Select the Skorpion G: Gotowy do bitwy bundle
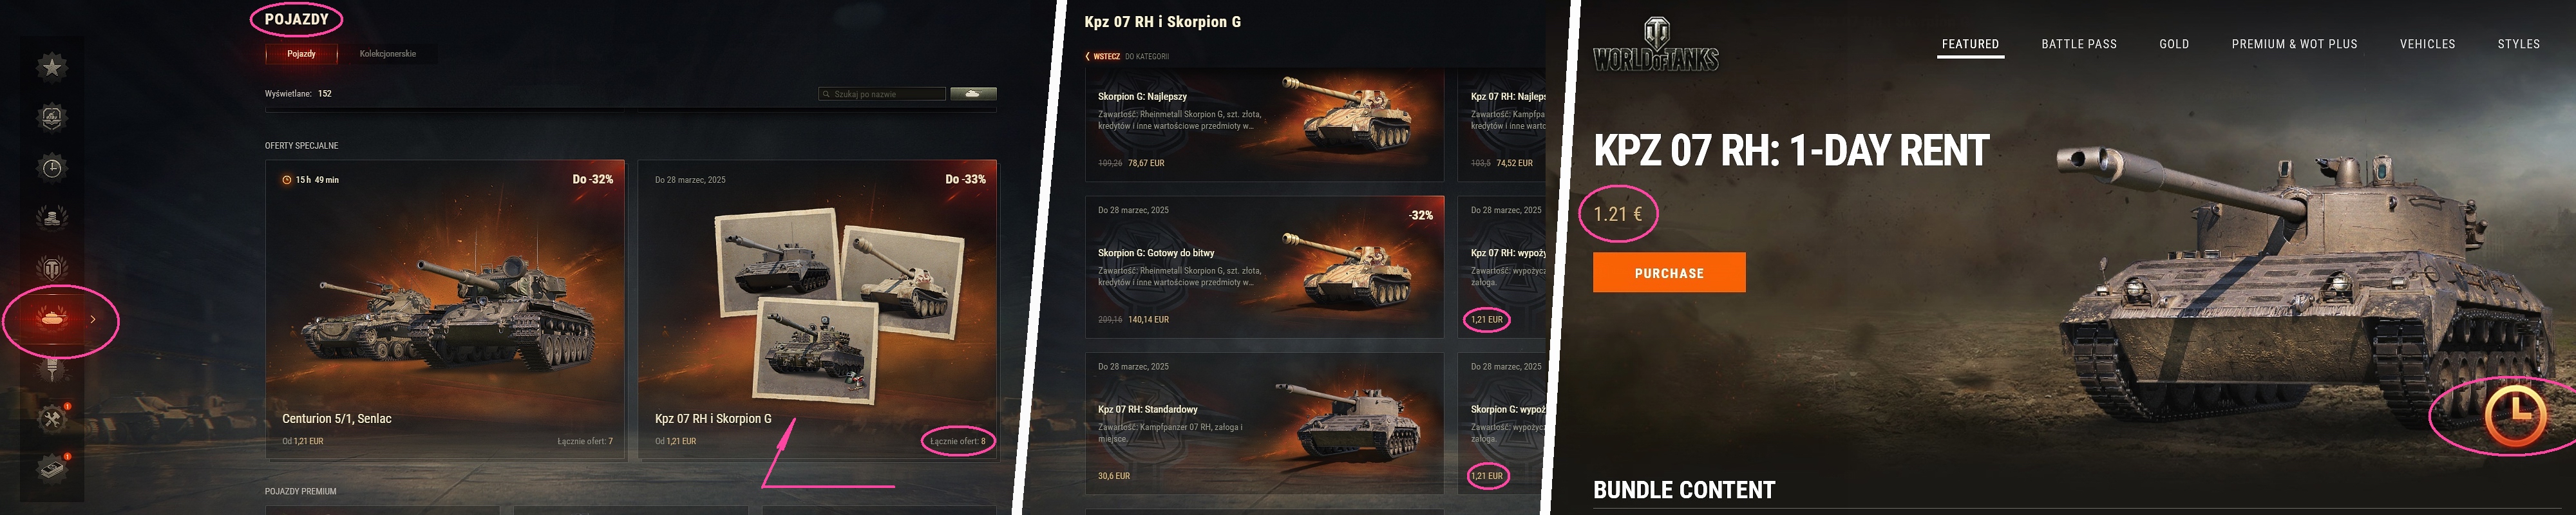 (1264, 266)
